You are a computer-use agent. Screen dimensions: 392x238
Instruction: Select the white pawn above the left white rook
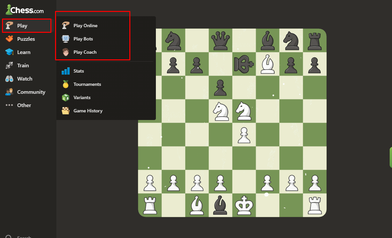150,183
